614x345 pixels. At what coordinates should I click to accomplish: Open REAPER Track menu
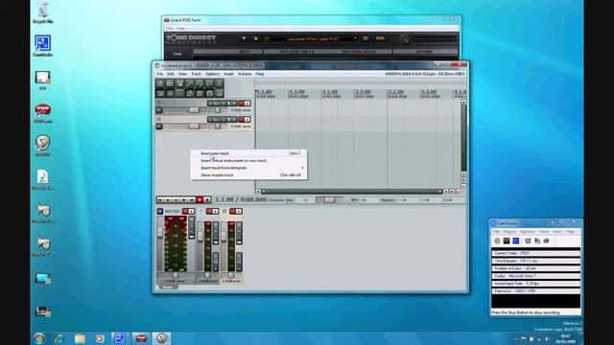coord(196,74)
